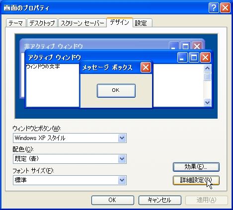Click the 非アクティブ ウィンドウ preview maximize icon

point(185,46)
